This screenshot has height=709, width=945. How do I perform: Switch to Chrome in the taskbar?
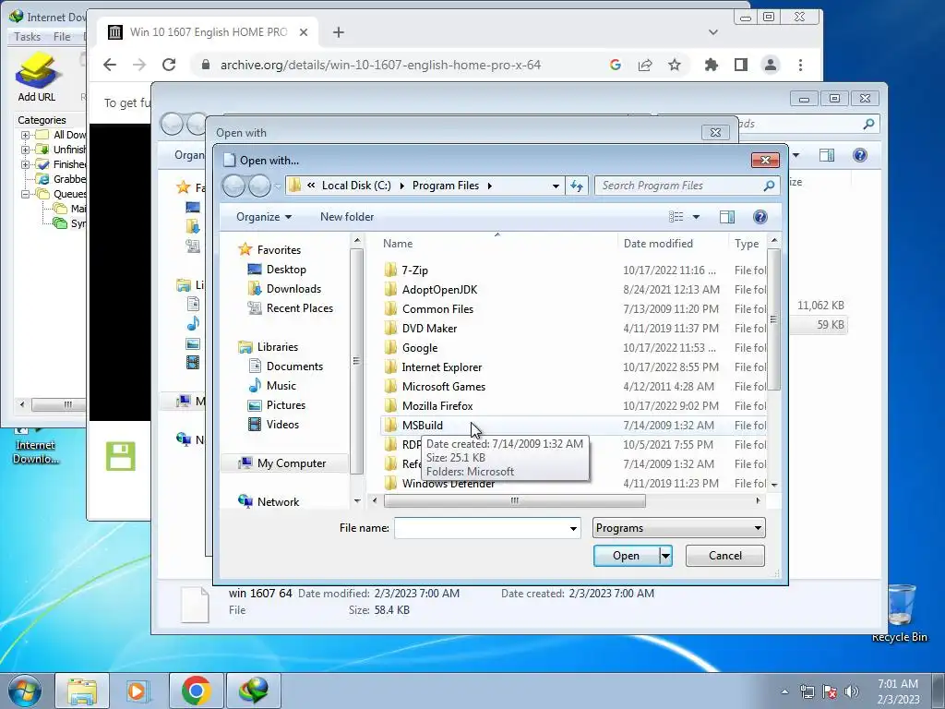click(196, 691)
